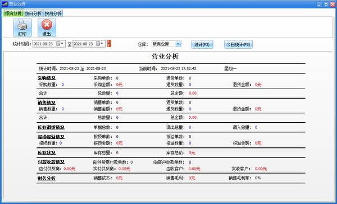
Task: Open the 付款收款情况 section link
Action: pyautogui.click(x=51, y=162)
